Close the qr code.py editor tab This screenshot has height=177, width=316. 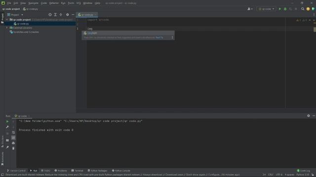[x=96, y=15]
